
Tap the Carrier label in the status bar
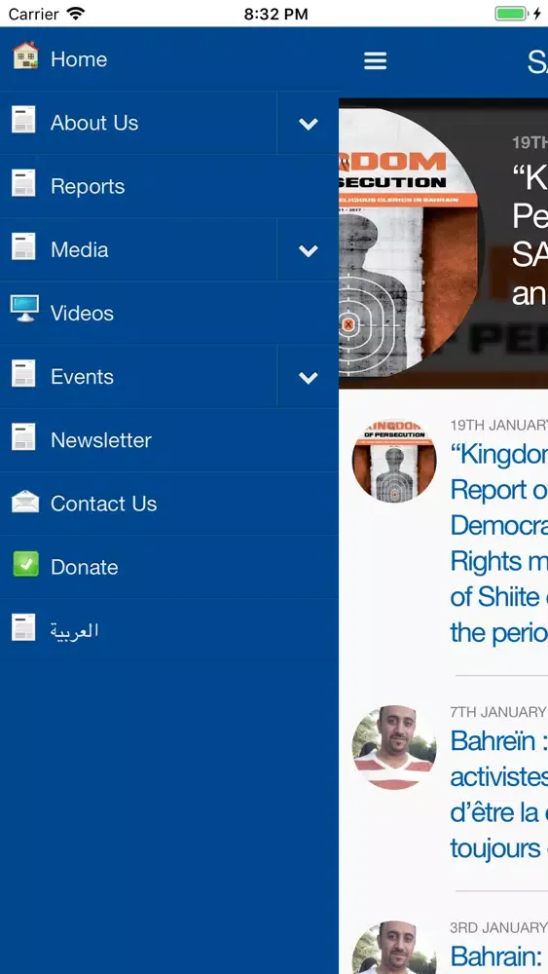pyautogui.click(x=34, y=14)
